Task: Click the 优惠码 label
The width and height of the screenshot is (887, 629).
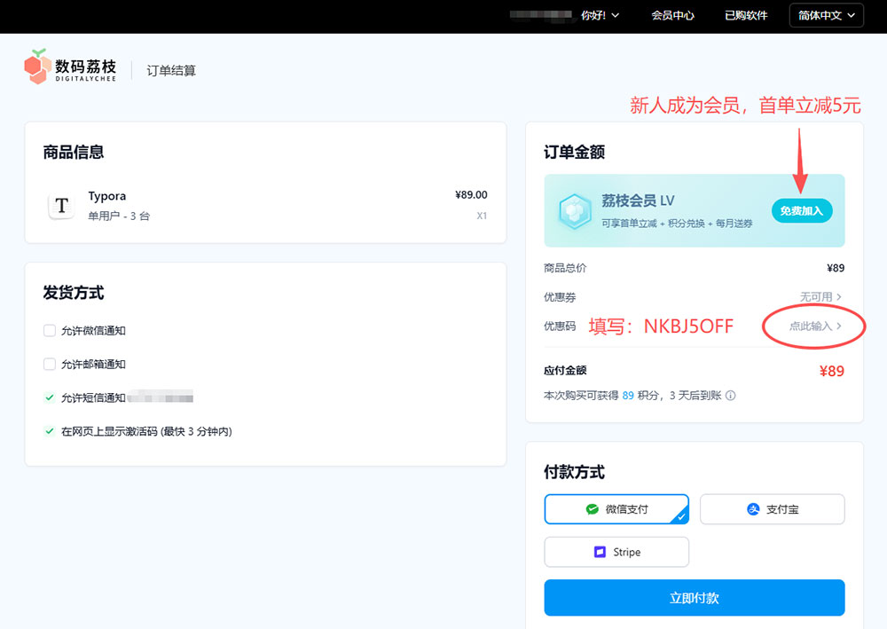Action: tap(560, 326)
